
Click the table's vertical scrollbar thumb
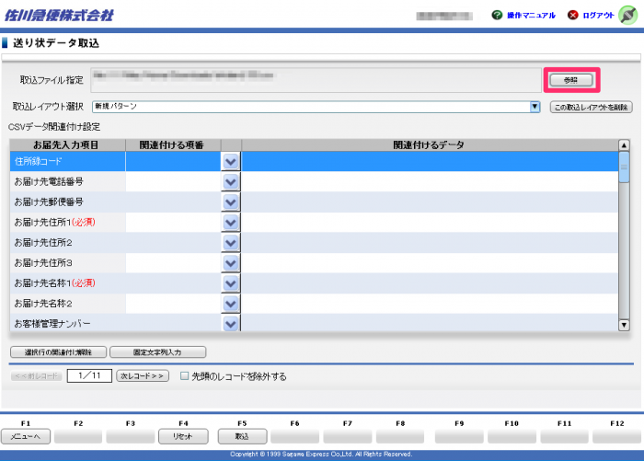click(x=624, y=167)
